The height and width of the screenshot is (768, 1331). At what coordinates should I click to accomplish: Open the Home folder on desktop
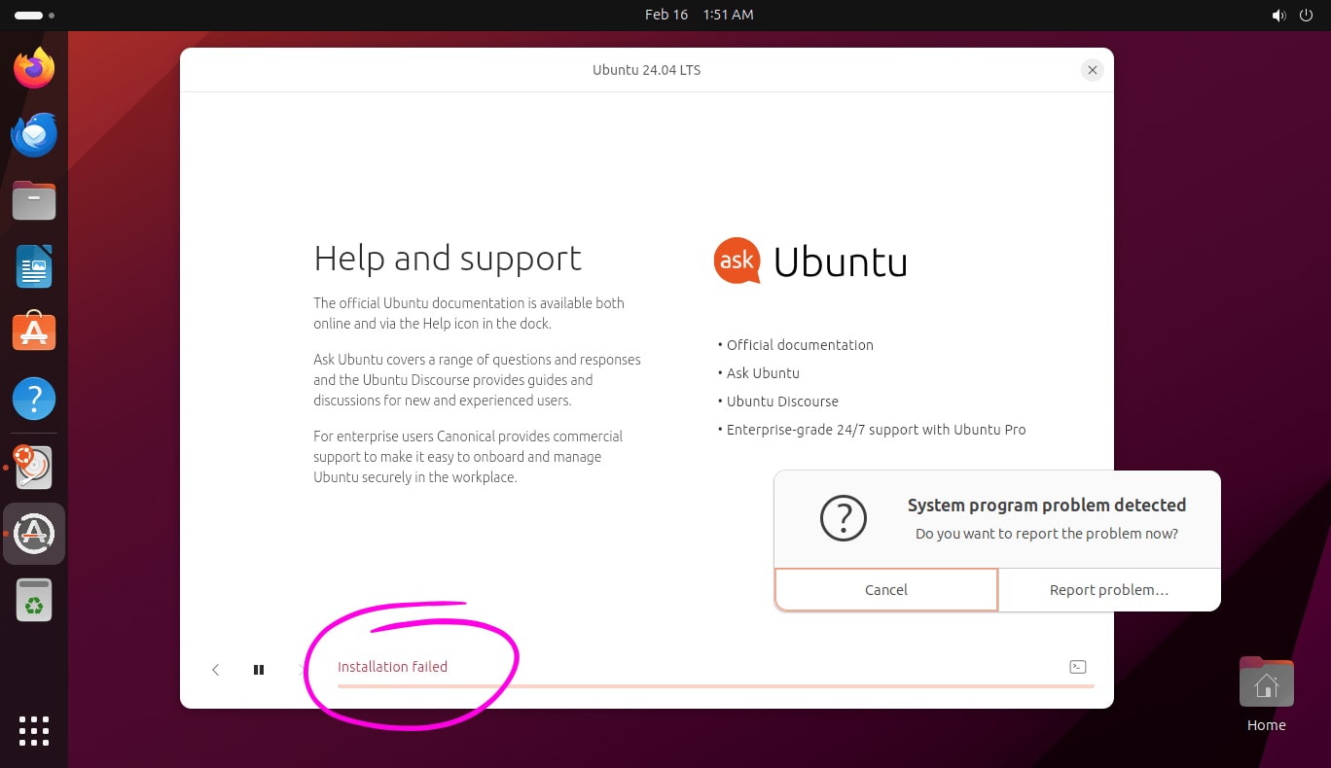[x=1267, y=694]
